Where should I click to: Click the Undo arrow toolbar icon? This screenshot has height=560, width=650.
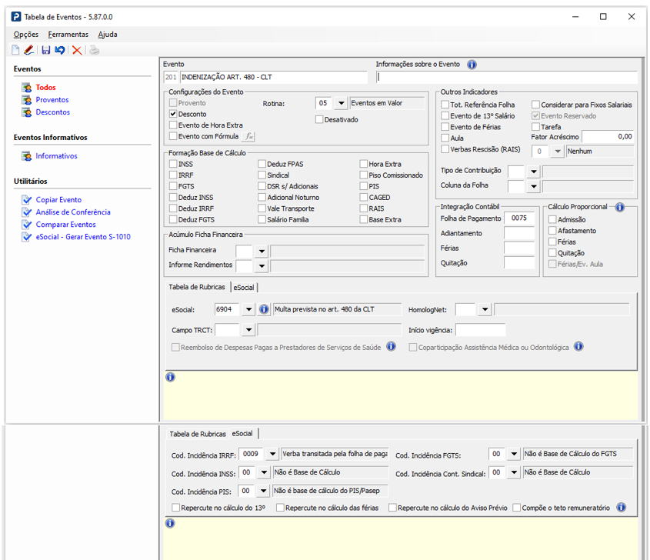tap(60, 50)
